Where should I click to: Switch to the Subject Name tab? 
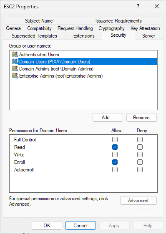pos(39,20)
